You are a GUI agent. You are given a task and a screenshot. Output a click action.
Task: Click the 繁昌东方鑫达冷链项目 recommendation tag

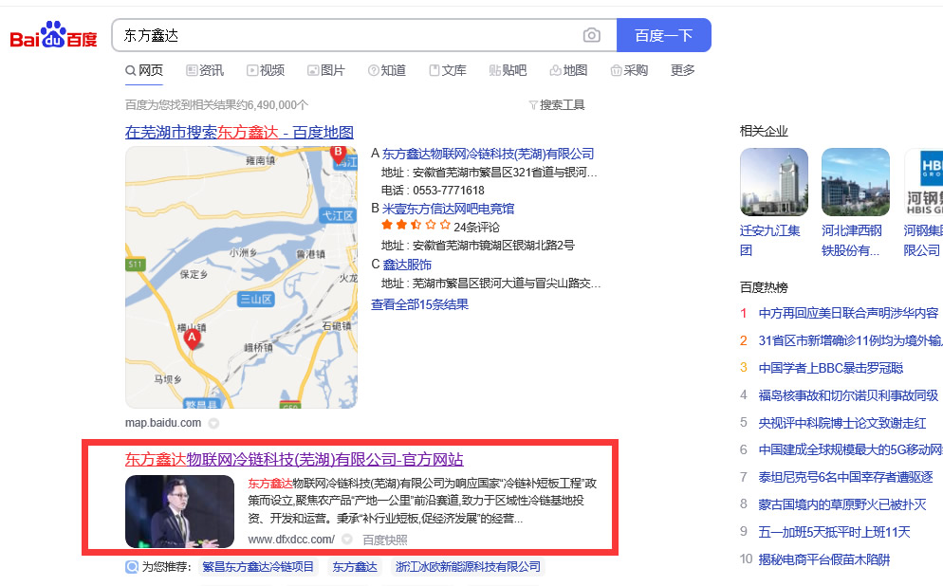(x=258, y=567)
